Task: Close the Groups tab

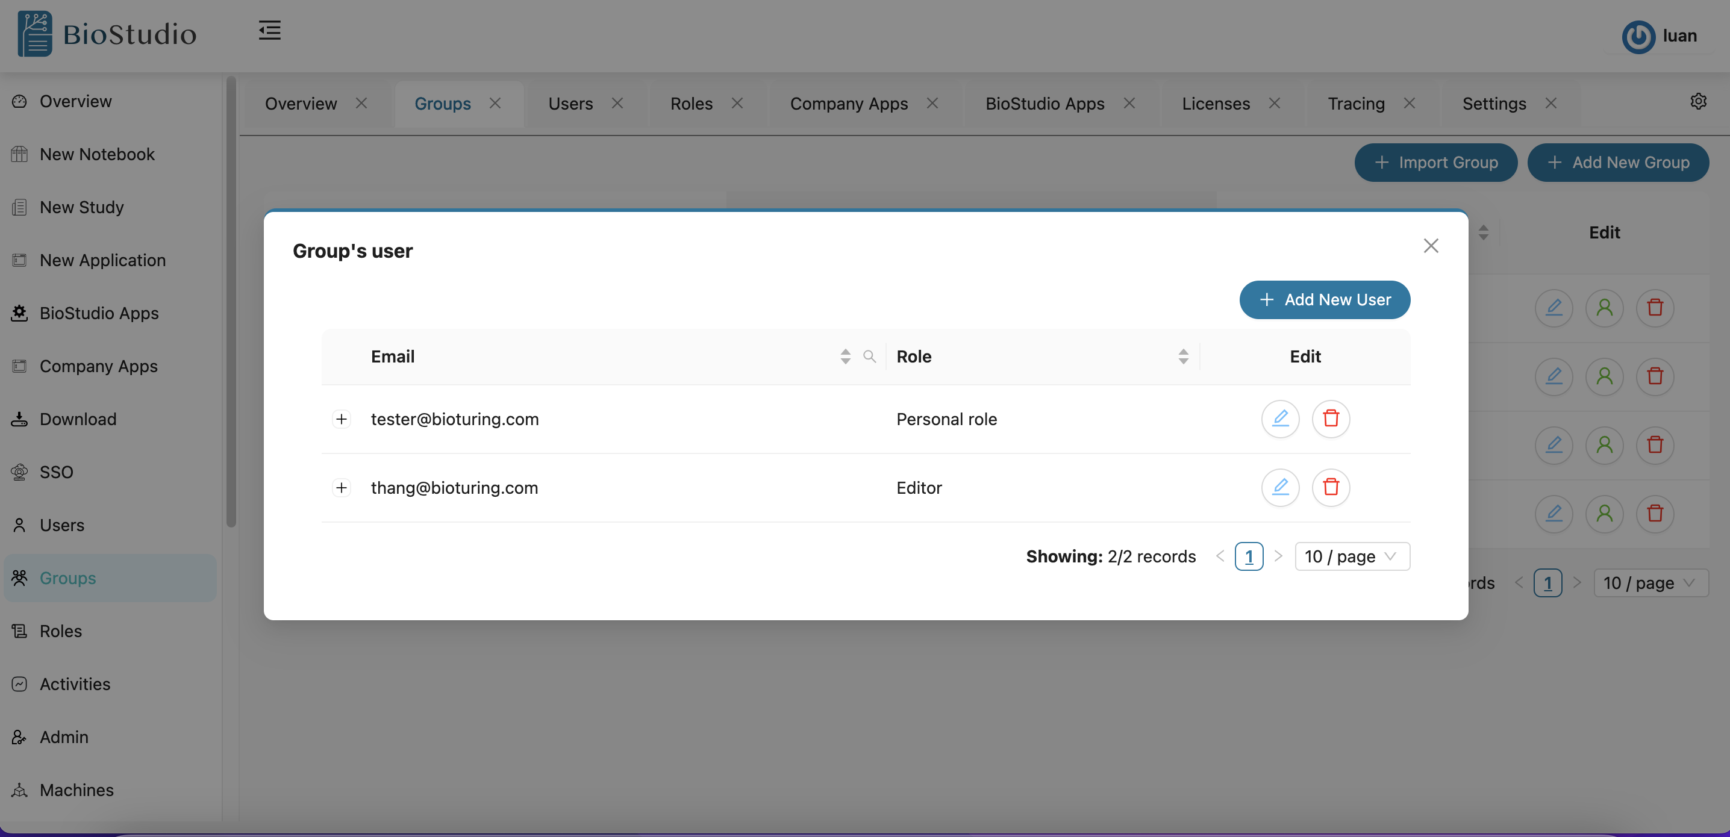Action: point(495,104)
